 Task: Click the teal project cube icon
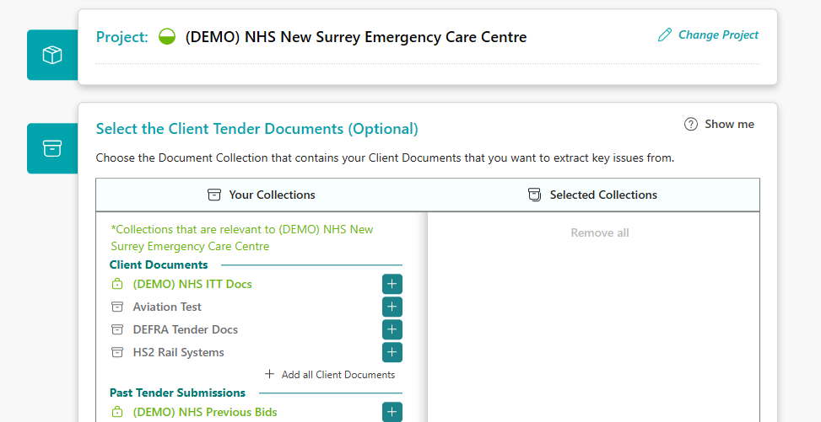pyautogui.click(x=52, y=55)
